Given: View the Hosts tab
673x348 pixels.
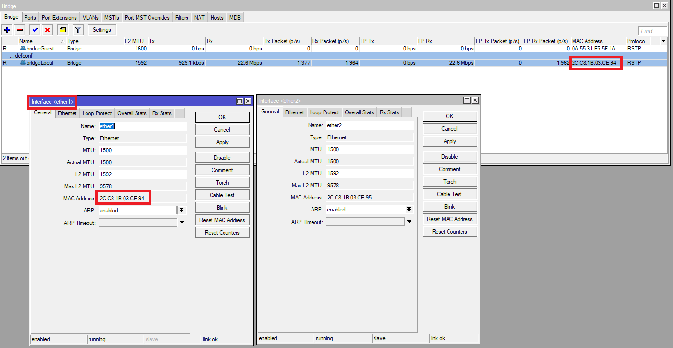Looking at the screenshot, I should coord(217,18).
